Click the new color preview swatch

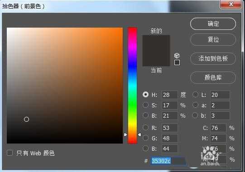coord(156,43)
